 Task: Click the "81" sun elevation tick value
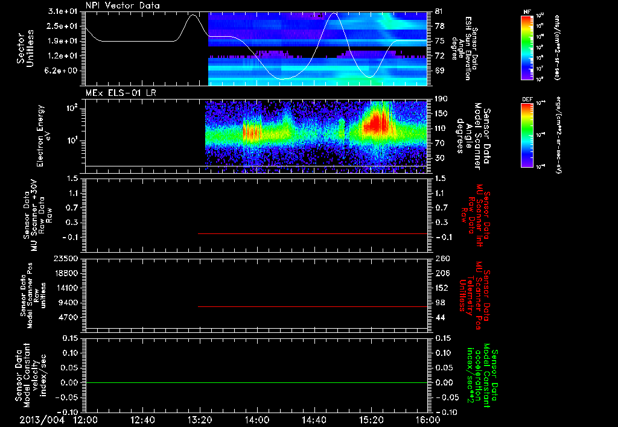[439, 11]
